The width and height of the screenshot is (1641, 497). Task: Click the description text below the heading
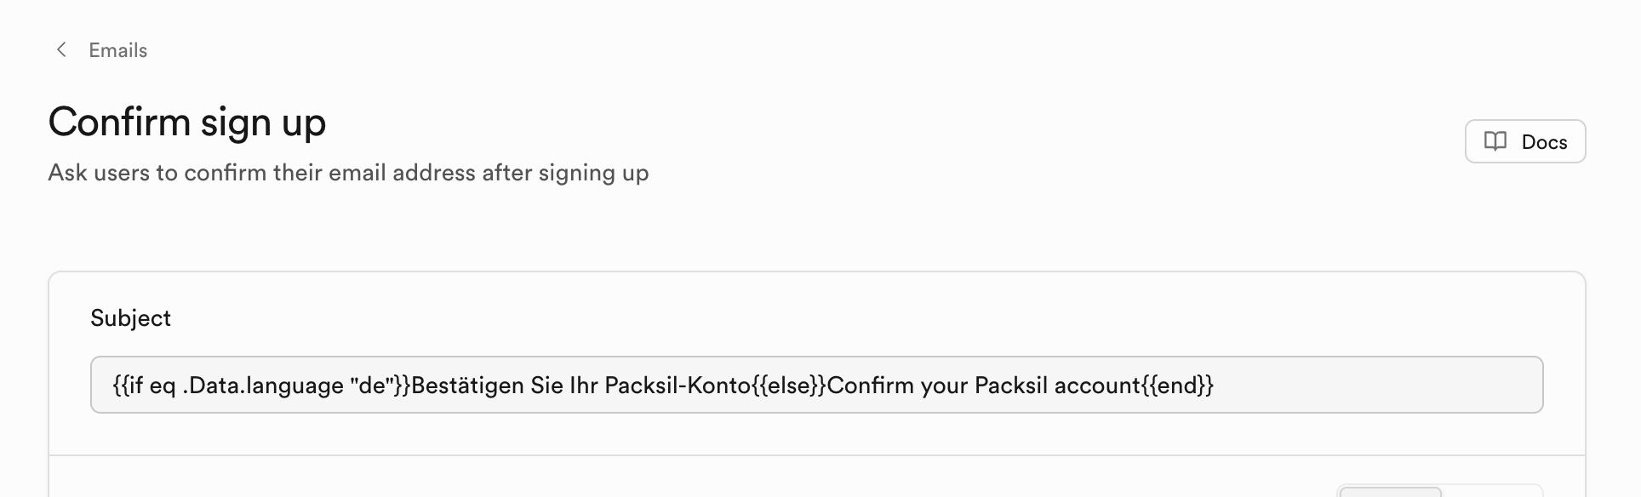348,173
